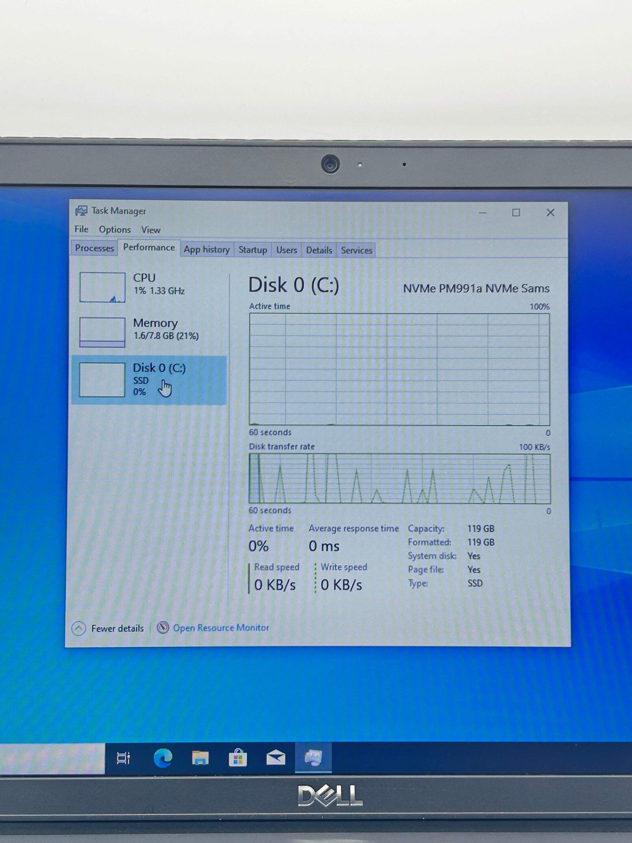Switch to the Details tab
632x843 pixels.
[x=319, y=250]
